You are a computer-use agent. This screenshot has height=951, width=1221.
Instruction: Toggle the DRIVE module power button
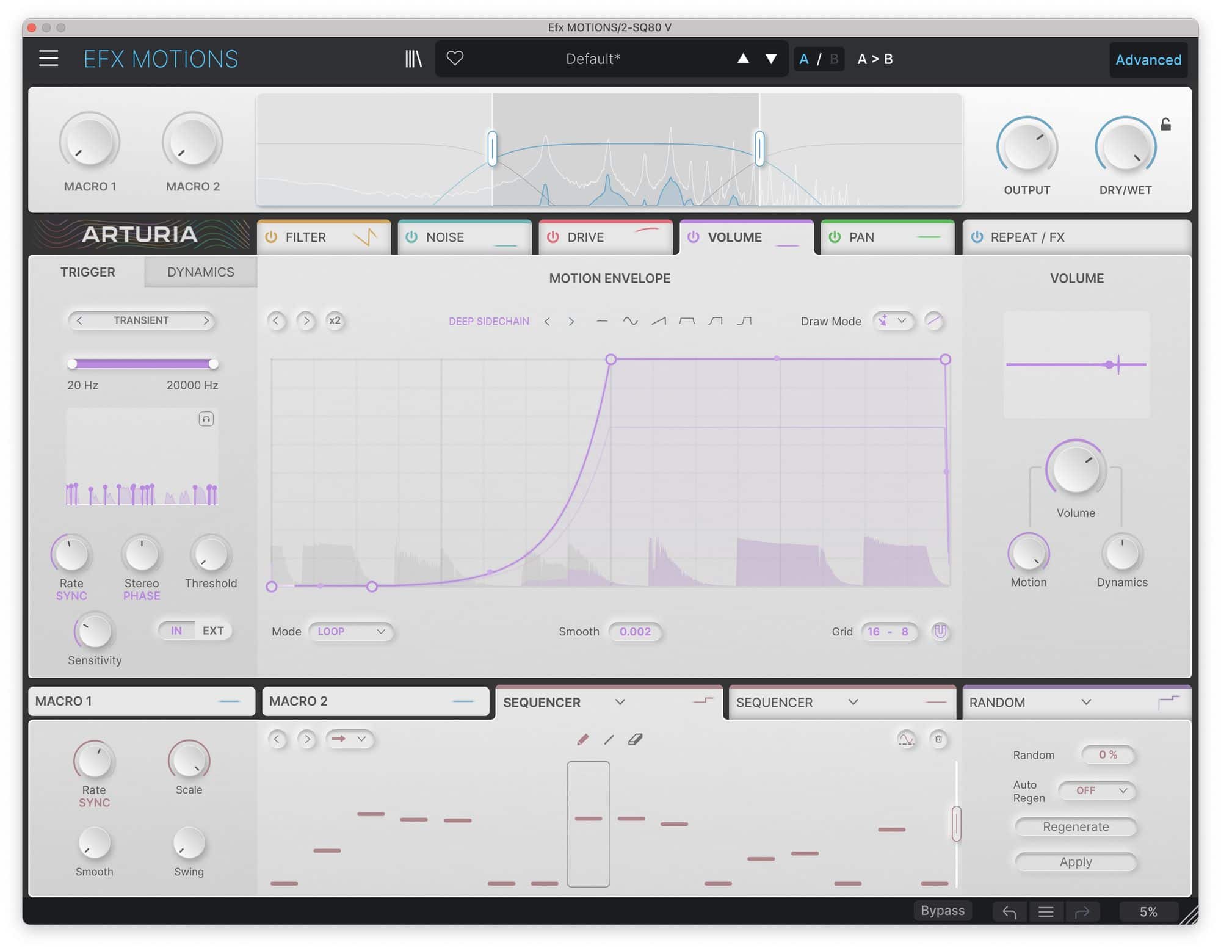coord(553,237)
